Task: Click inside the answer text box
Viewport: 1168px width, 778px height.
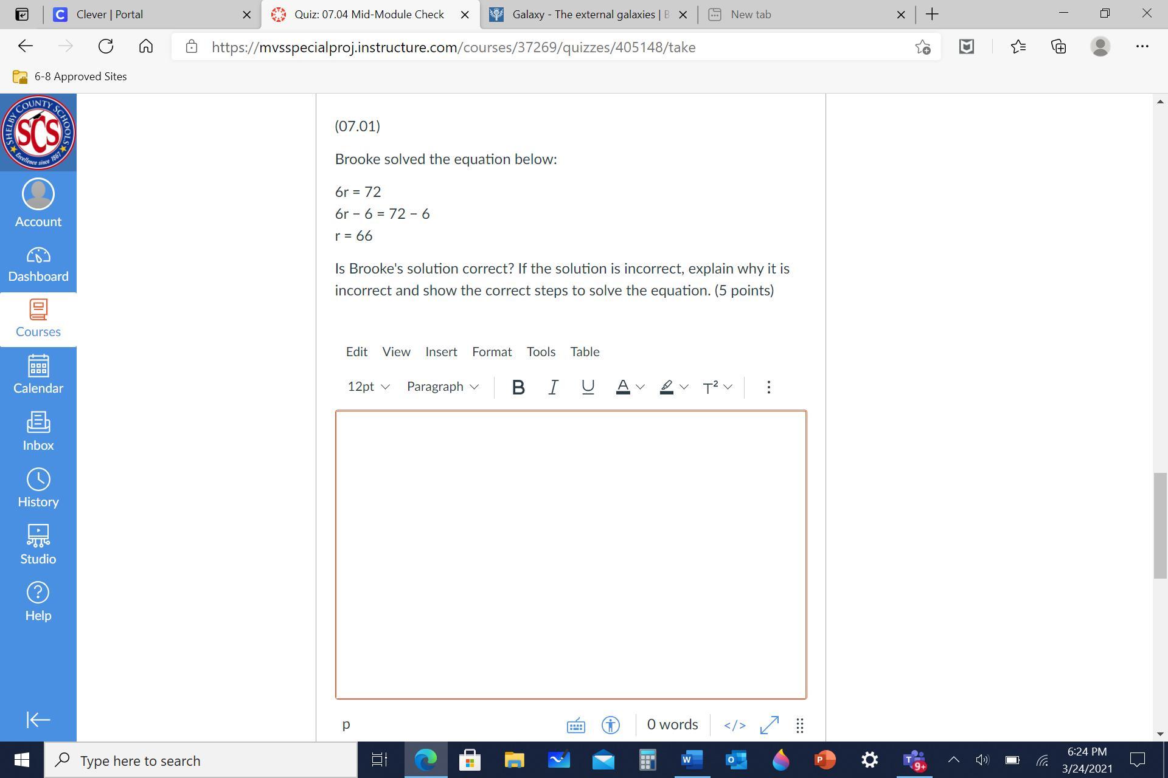Action: tap(570, 554)
